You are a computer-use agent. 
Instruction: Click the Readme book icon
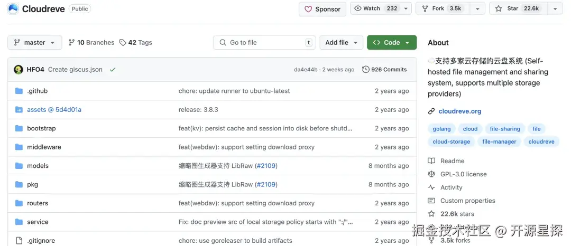[431, 161]
